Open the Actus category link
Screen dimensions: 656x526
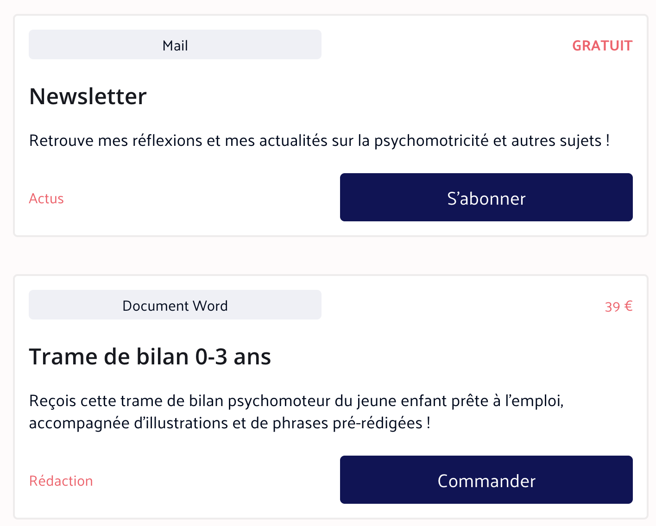(46, 199)
